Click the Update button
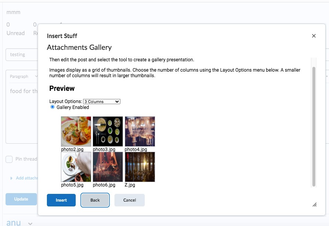Image resolution: width=329 pixels, height=226 pixels. (x=21, y=199)
